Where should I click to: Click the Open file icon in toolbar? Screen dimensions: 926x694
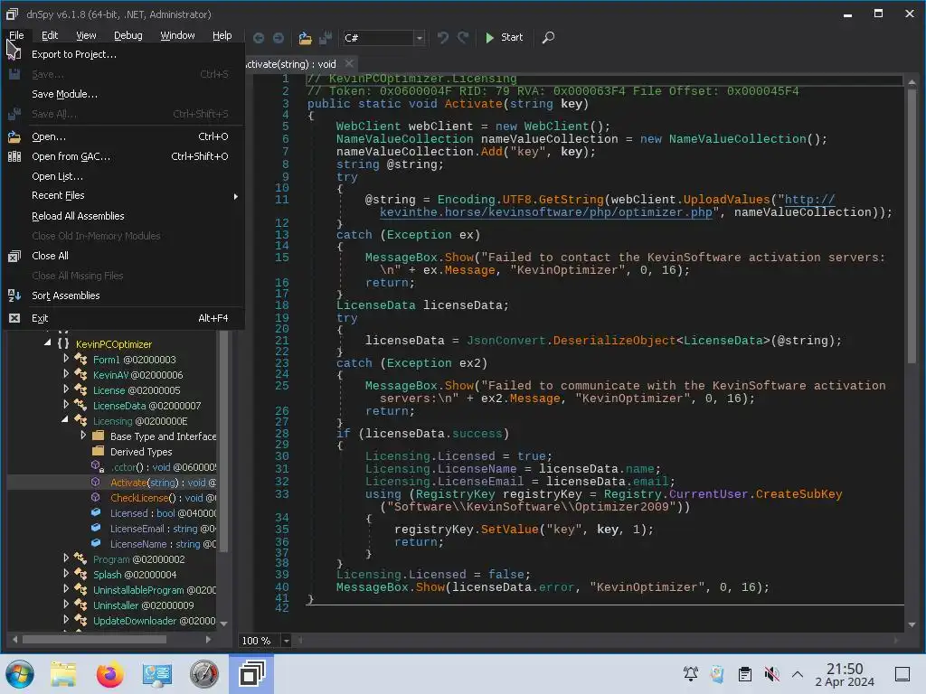click(305, 38)
